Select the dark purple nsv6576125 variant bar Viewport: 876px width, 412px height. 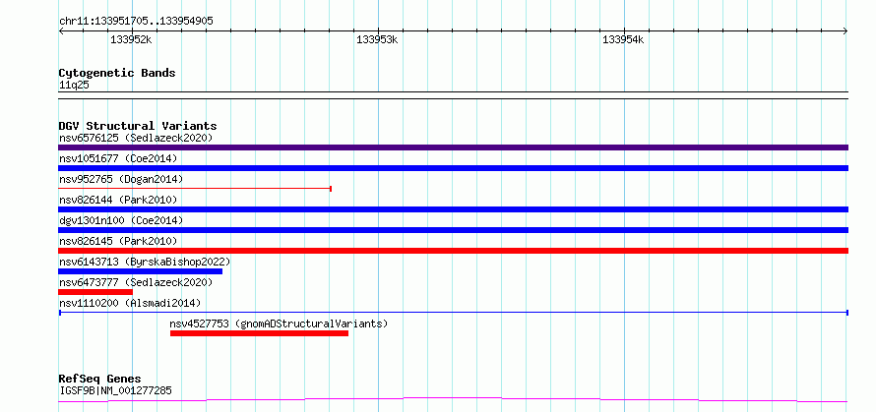pyautogui.click(x=453, y=147)
